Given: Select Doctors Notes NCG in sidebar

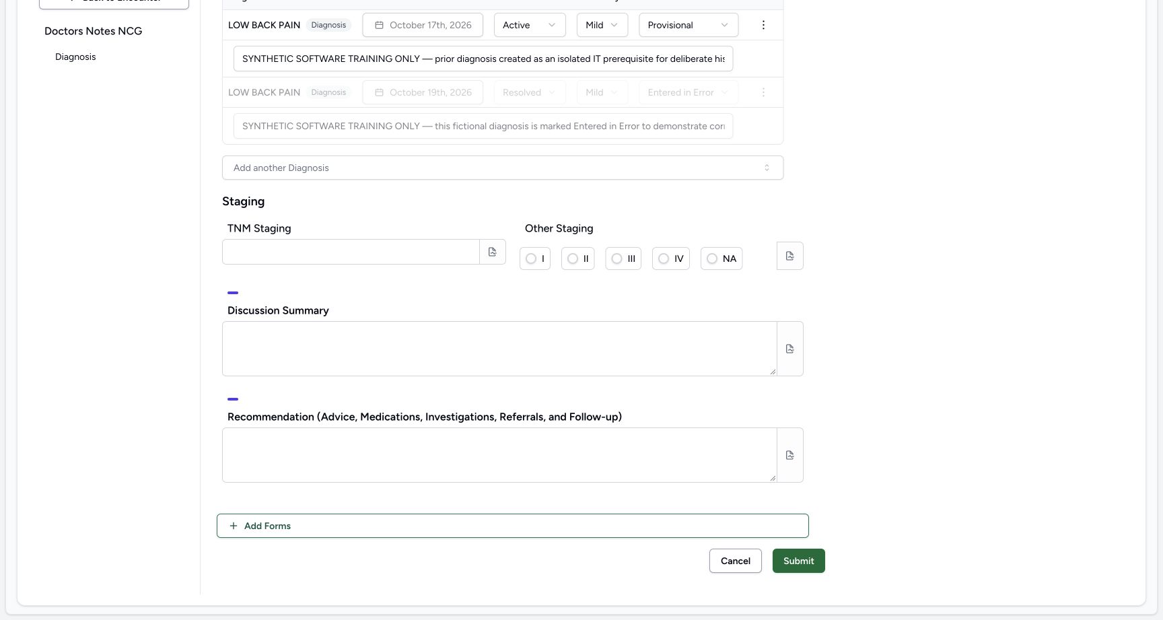Looking at the screenshot, I should pyautogui.click(x=94, y=31).
